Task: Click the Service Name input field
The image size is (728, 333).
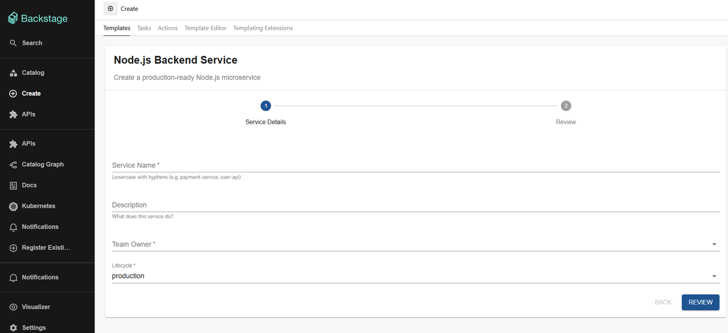Action: click(x=416, y=165)
